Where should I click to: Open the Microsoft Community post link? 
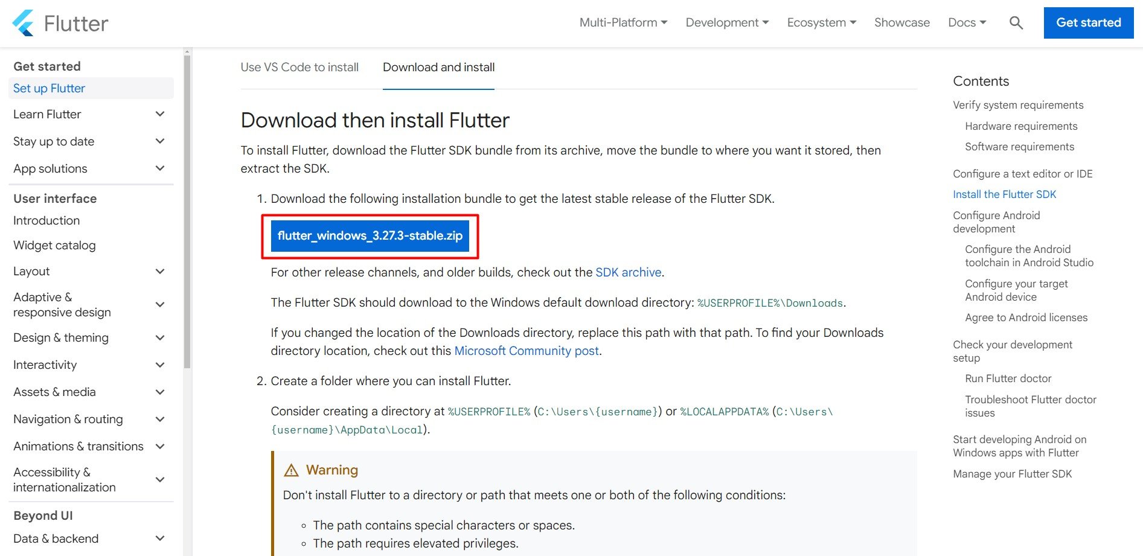pos(527,351)
